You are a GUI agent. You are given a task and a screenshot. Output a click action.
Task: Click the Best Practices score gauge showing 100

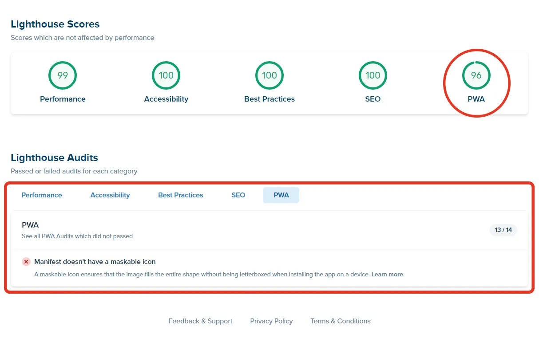269,75
